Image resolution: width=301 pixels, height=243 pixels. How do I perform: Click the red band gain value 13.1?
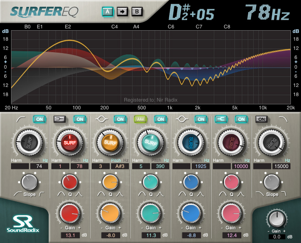70,235
